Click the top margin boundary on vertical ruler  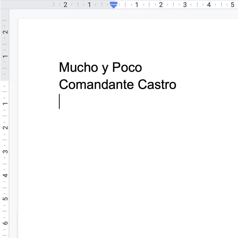pos(4,81)
